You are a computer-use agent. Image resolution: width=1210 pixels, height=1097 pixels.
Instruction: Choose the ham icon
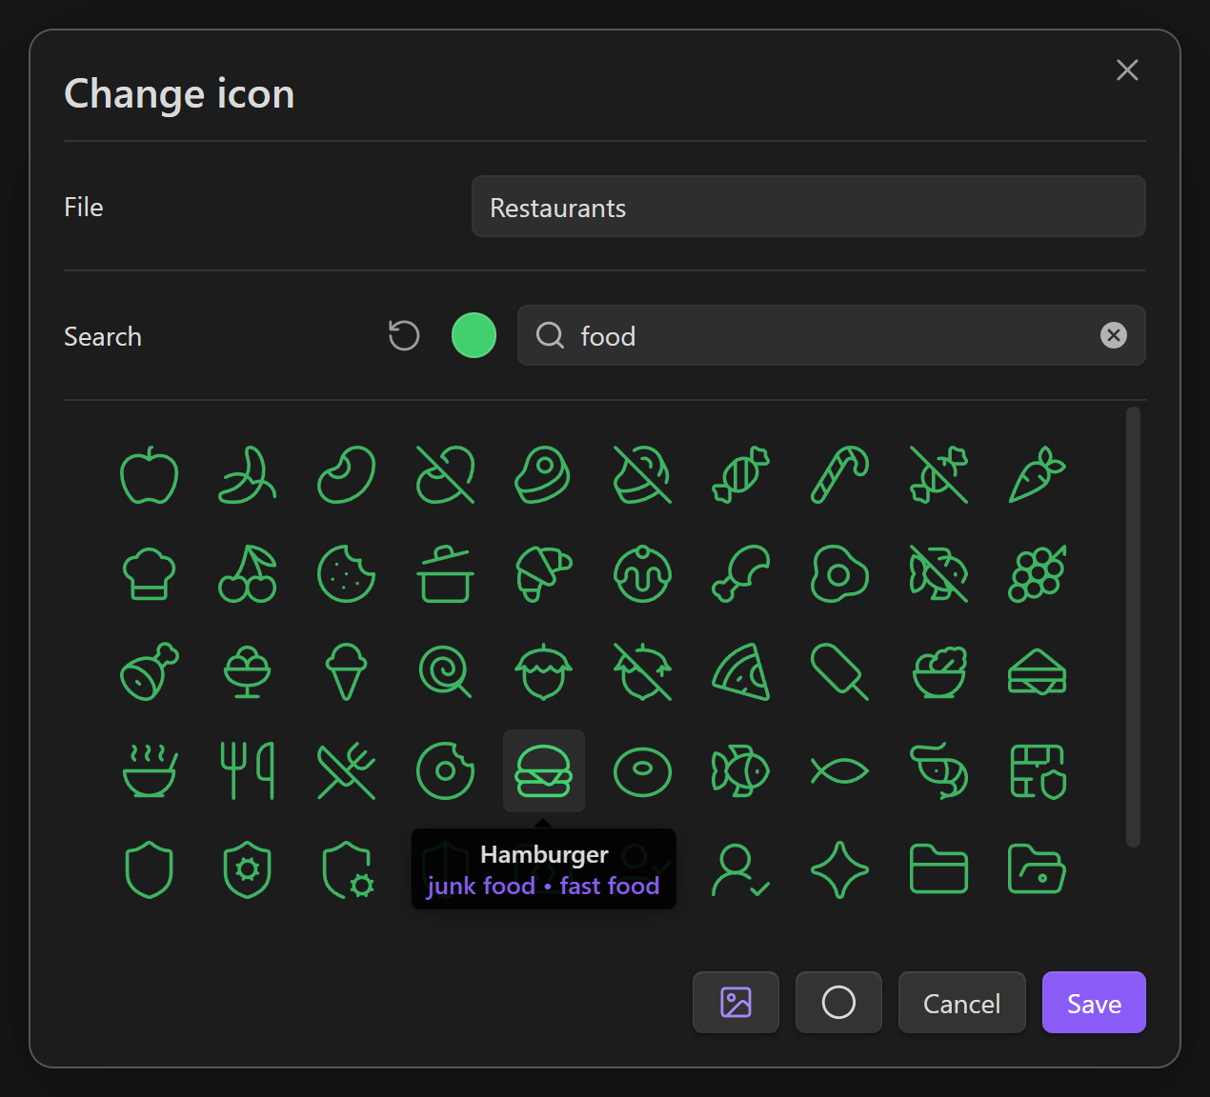150,672
